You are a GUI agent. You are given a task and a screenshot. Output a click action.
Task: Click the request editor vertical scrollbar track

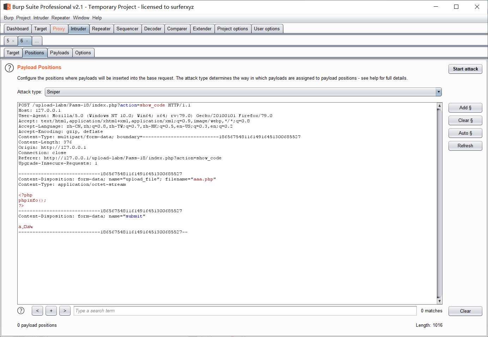click(x=439, y=203)
